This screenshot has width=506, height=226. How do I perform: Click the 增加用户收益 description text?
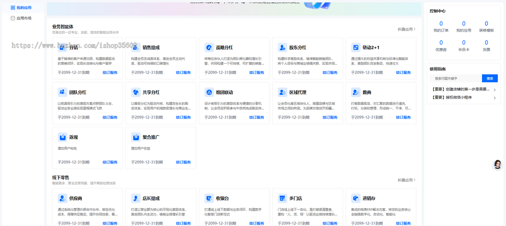point(141,148)
